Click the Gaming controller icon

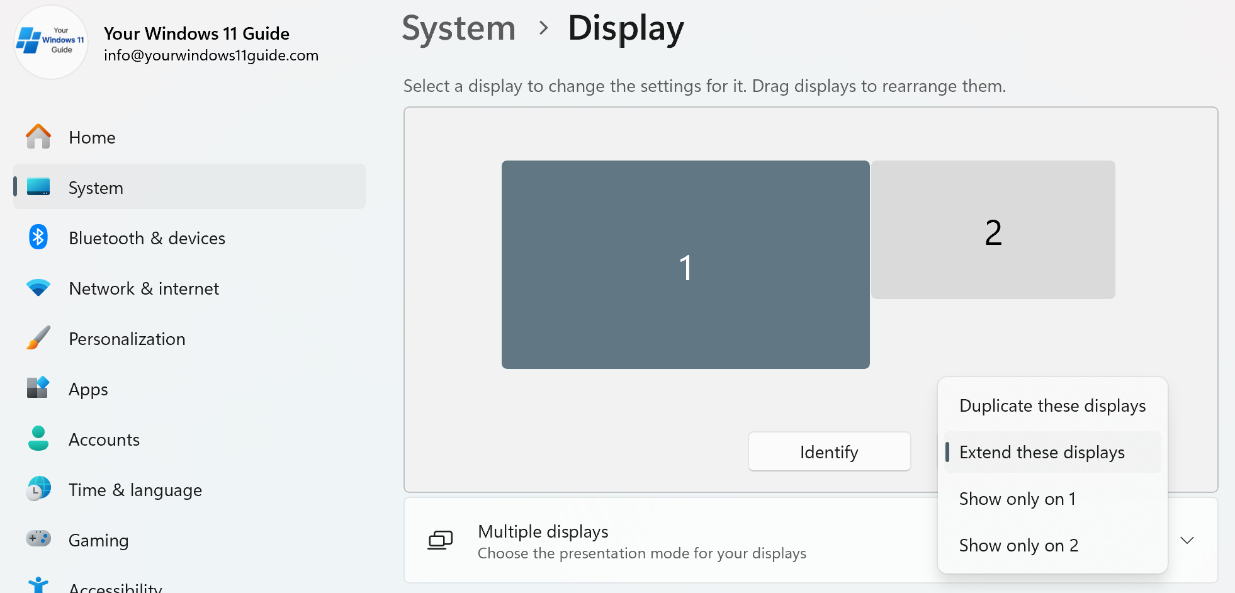tap(38, 539)
